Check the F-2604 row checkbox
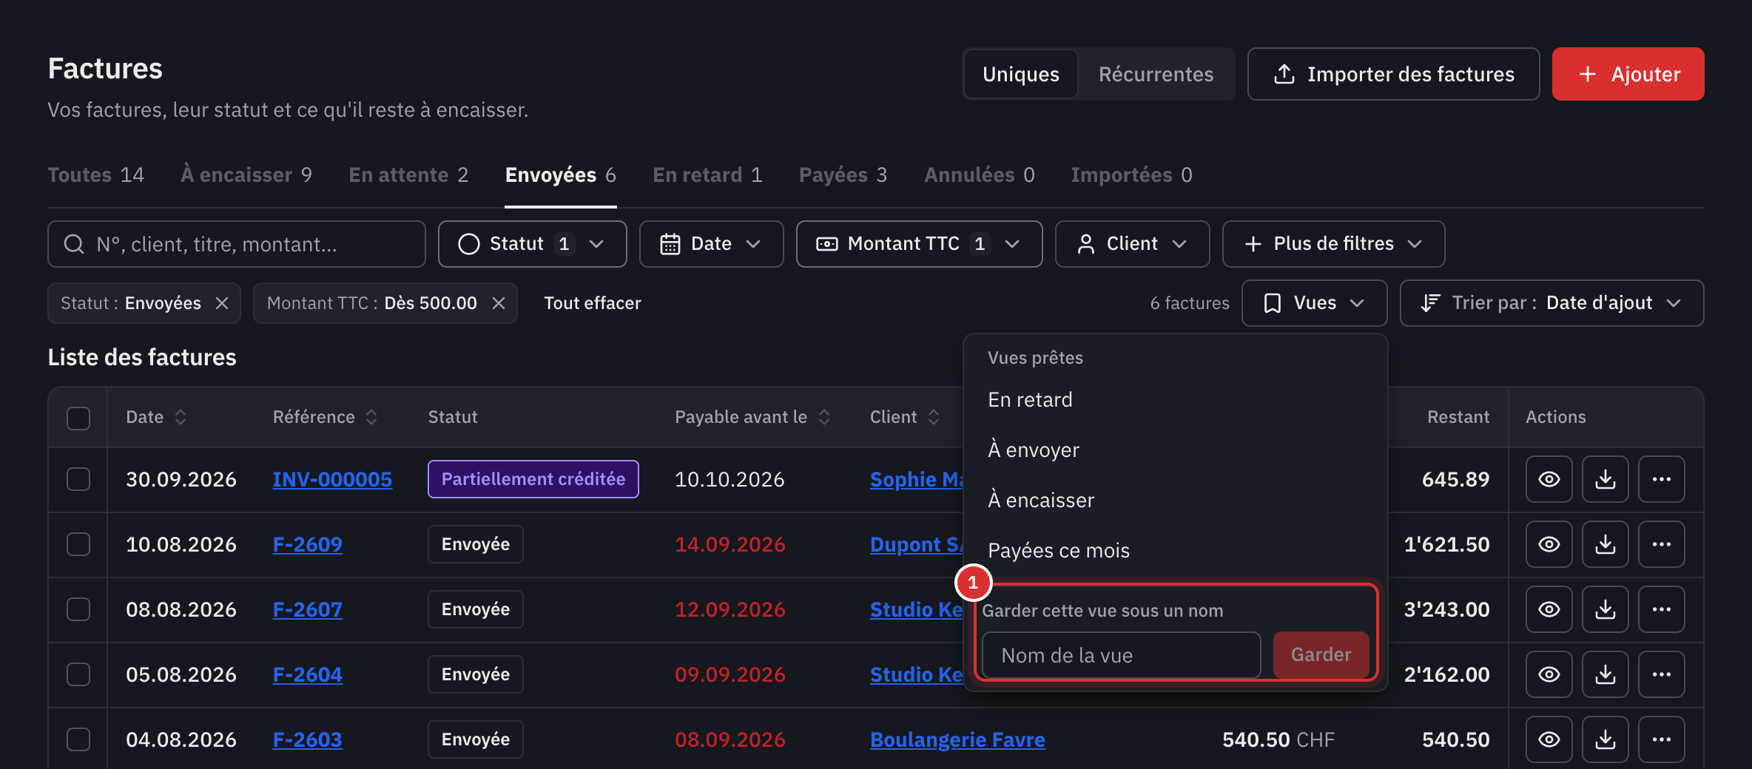The height and width of the screenshot is (769, 1752). coord(78,674)
